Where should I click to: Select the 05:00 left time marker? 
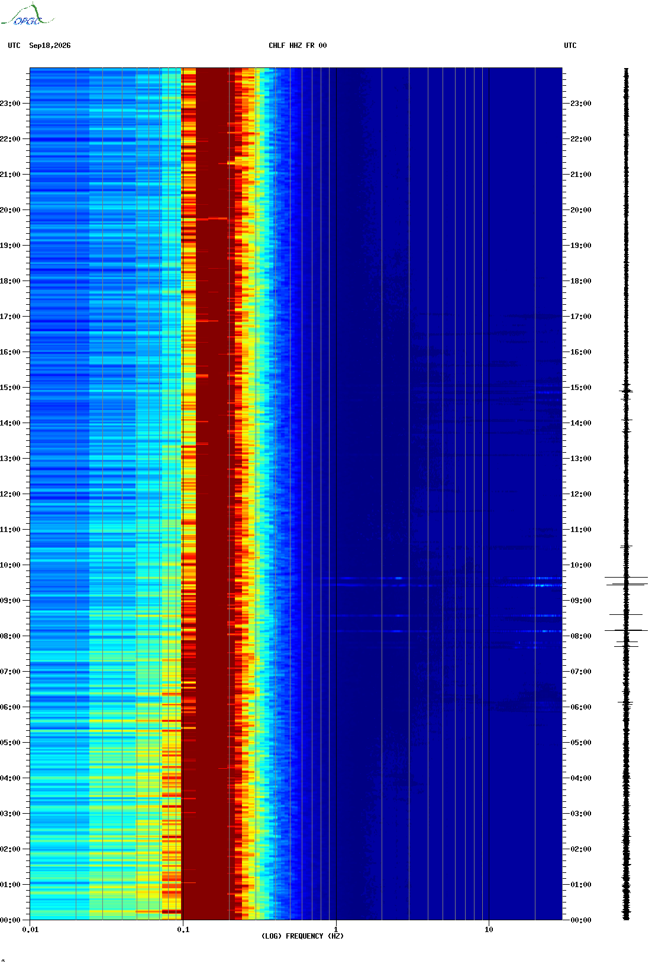(10, 743)
